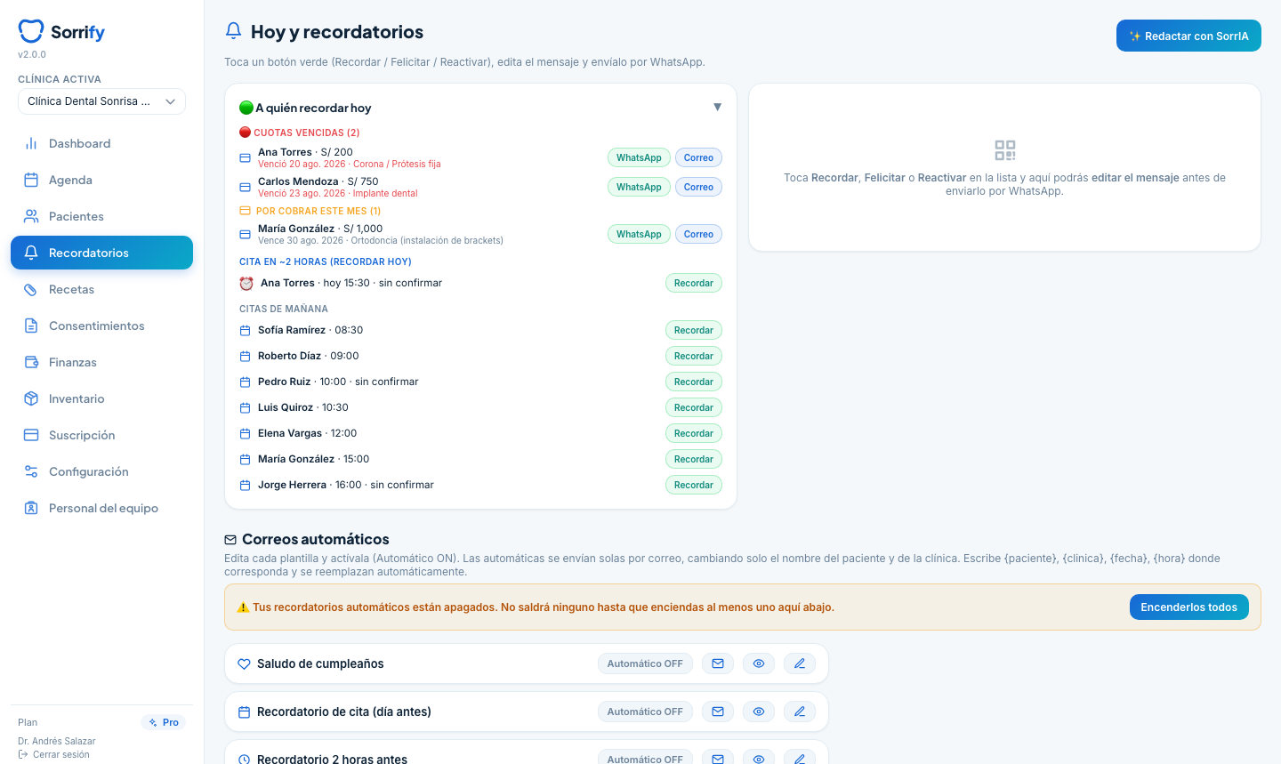The height and width of the screenshot is (764, 1281).
Task: Collapse the A quién recordar hoy panel
Action: click(717, 108)
